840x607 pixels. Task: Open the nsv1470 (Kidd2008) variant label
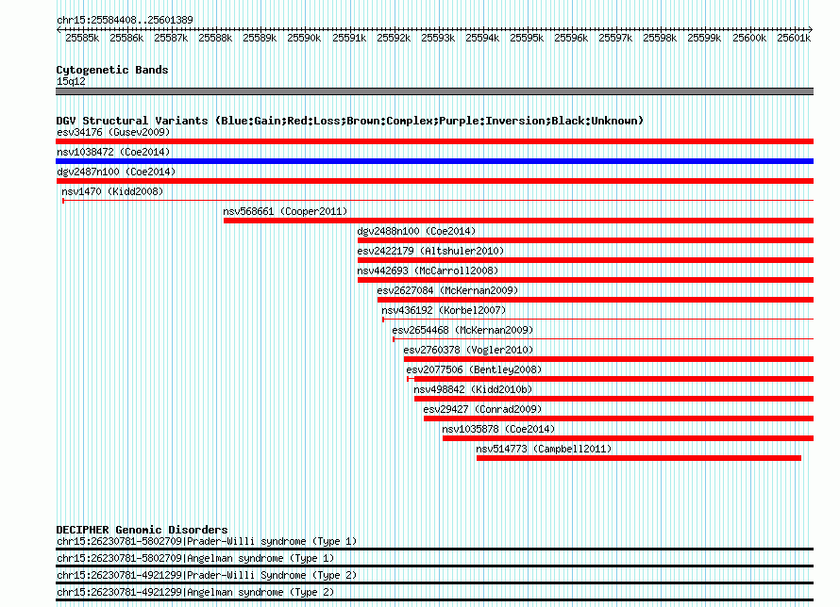tap(112, 191)
